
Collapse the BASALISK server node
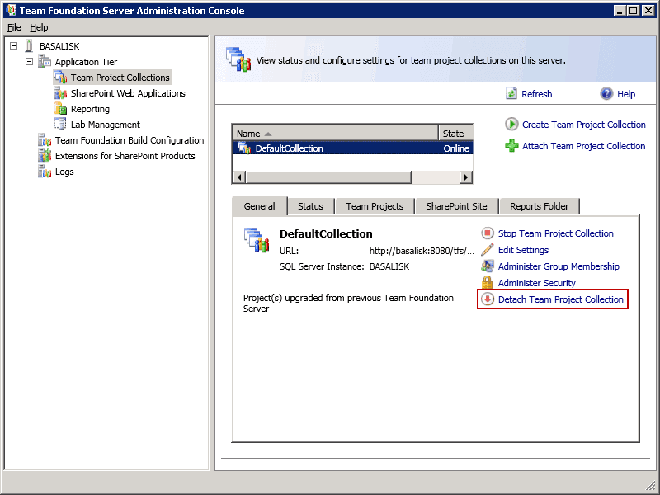[14, 46]
